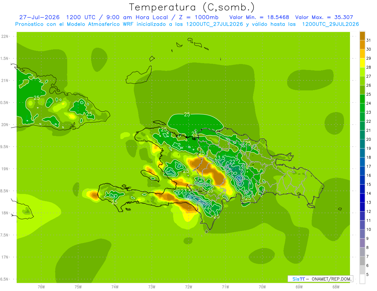The image size is (377, 291).
Task: Click the "Valor Max. = 35.307" readout
Action: (324, 17)
